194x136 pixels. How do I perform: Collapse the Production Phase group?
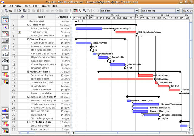point(28,72)
